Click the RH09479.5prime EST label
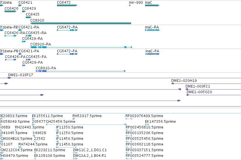 coord(14,156)
